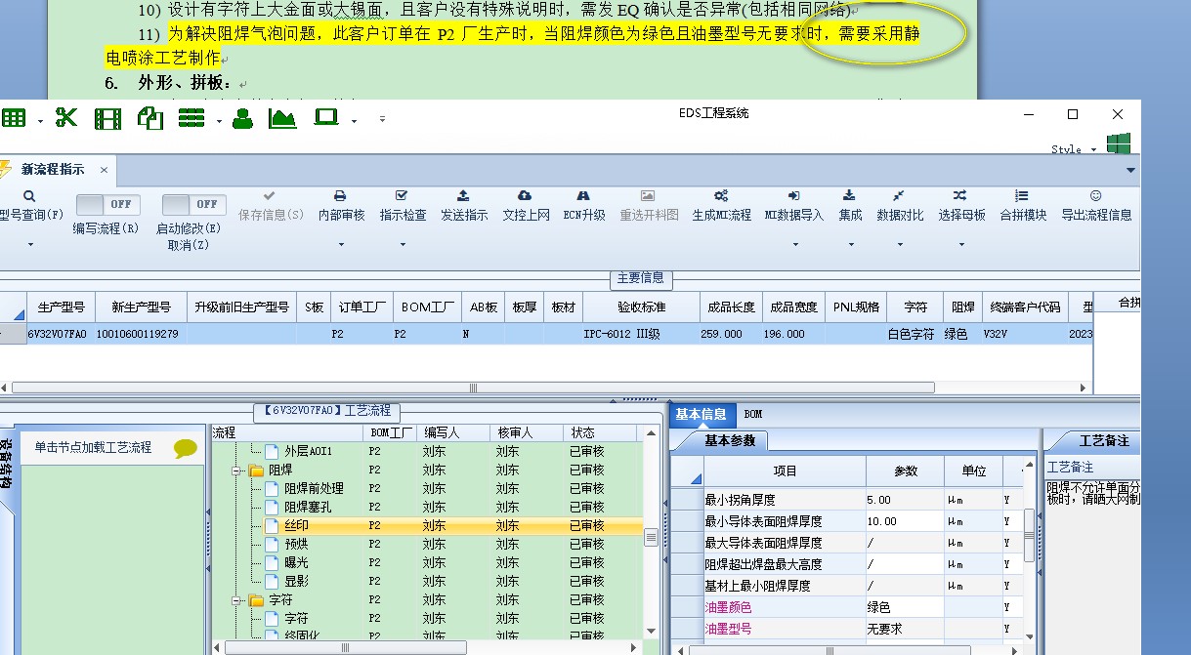Click ECN升级 toolbar icon
Viewport: 1191px width, 655px height.
pyautogui.click(x=583, y=196)
